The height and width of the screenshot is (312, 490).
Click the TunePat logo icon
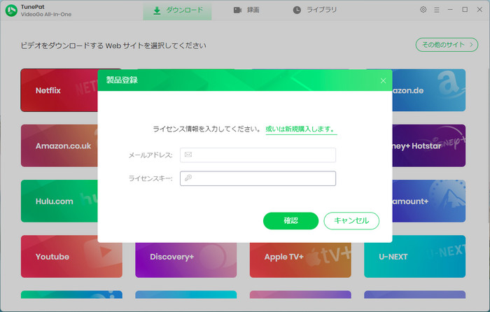tap(12, 10)
